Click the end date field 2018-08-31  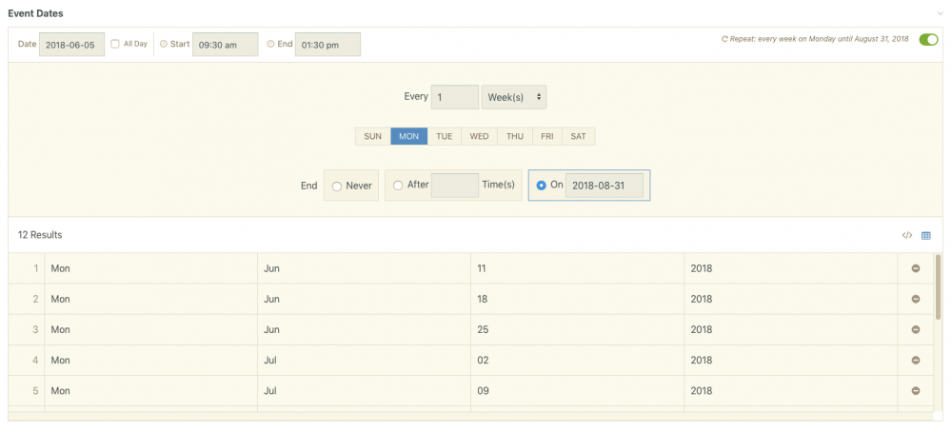(x=605, y=186)
